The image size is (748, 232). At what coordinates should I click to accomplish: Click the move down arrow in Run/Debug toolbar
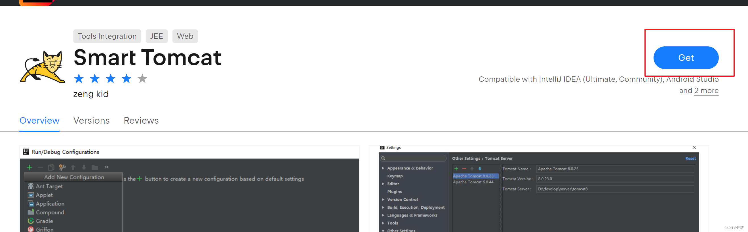[84, 167]
